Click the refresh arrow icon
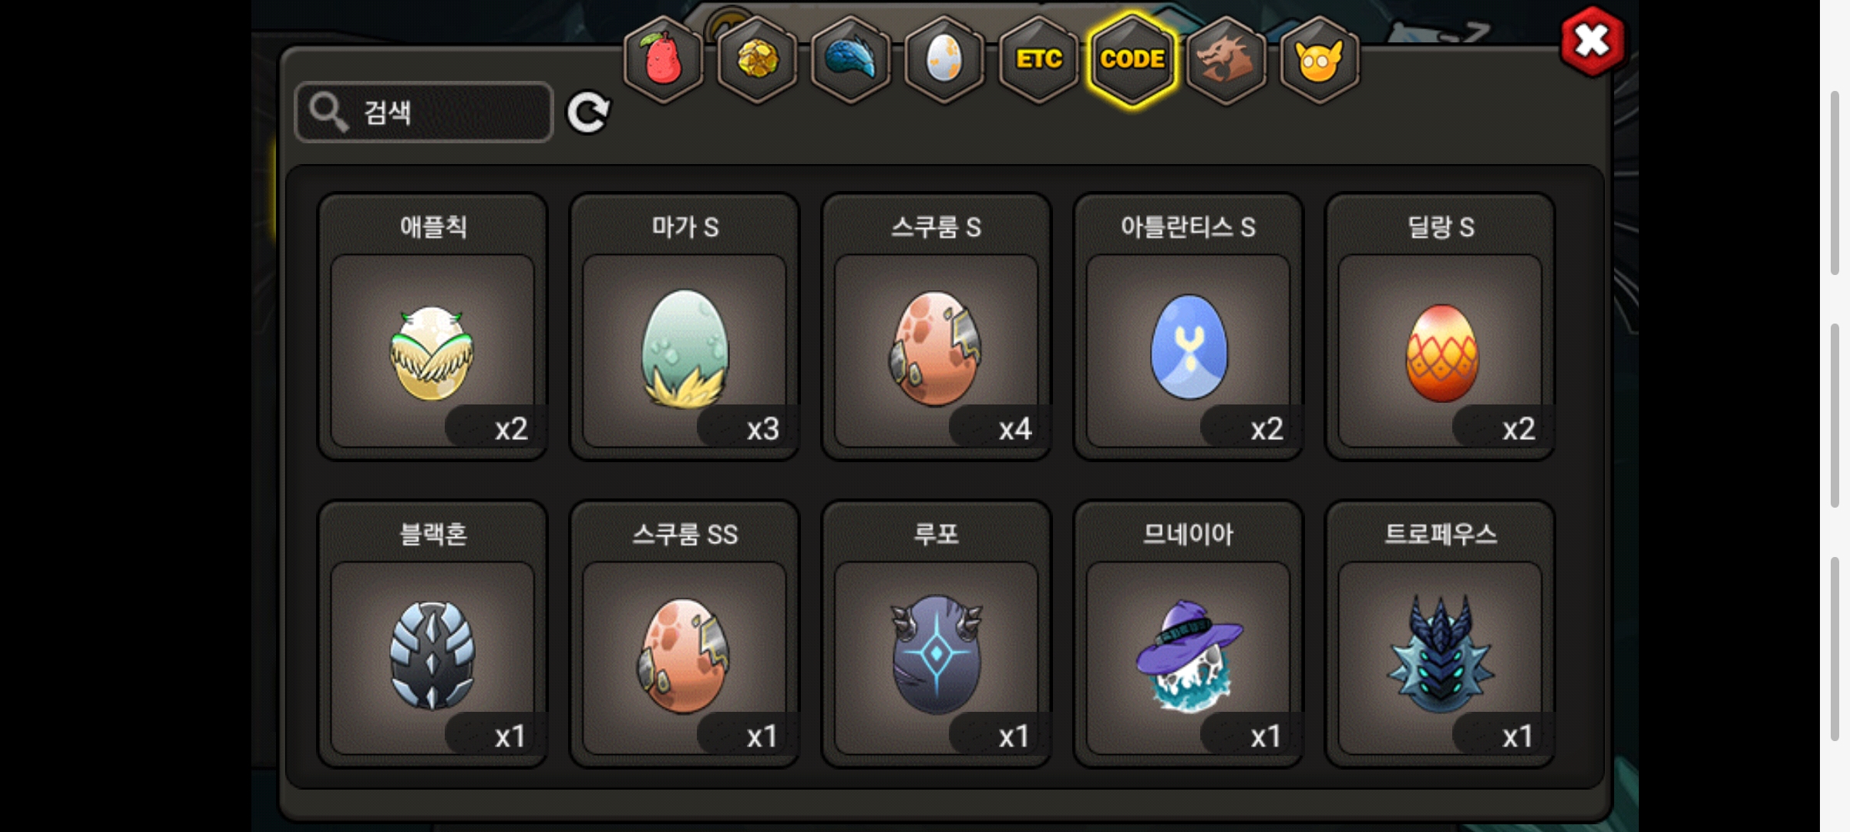The height and width of the screenshot is (832, 1850). pos(588,113)
